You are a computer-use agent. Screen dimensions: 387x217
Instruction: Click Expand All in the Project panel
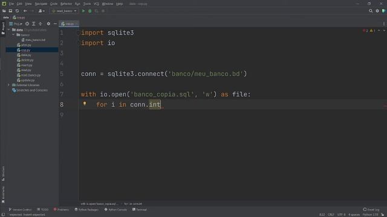(34, 24)
